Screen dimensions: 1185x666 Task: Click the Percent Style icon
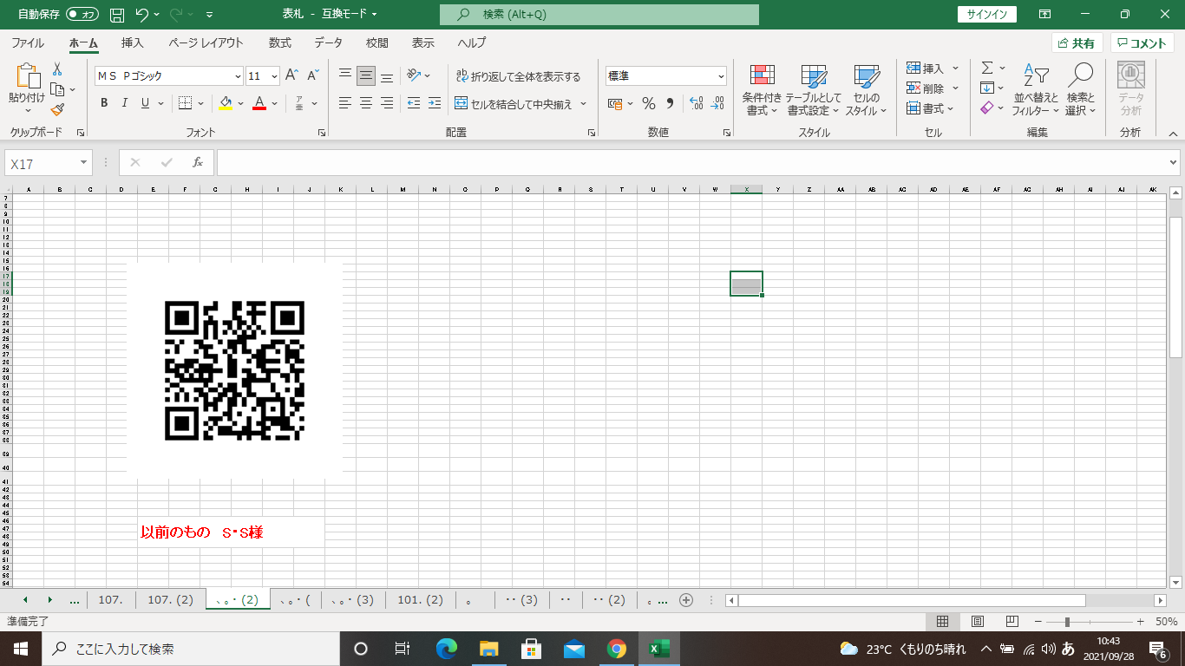[x=648, y=103]
